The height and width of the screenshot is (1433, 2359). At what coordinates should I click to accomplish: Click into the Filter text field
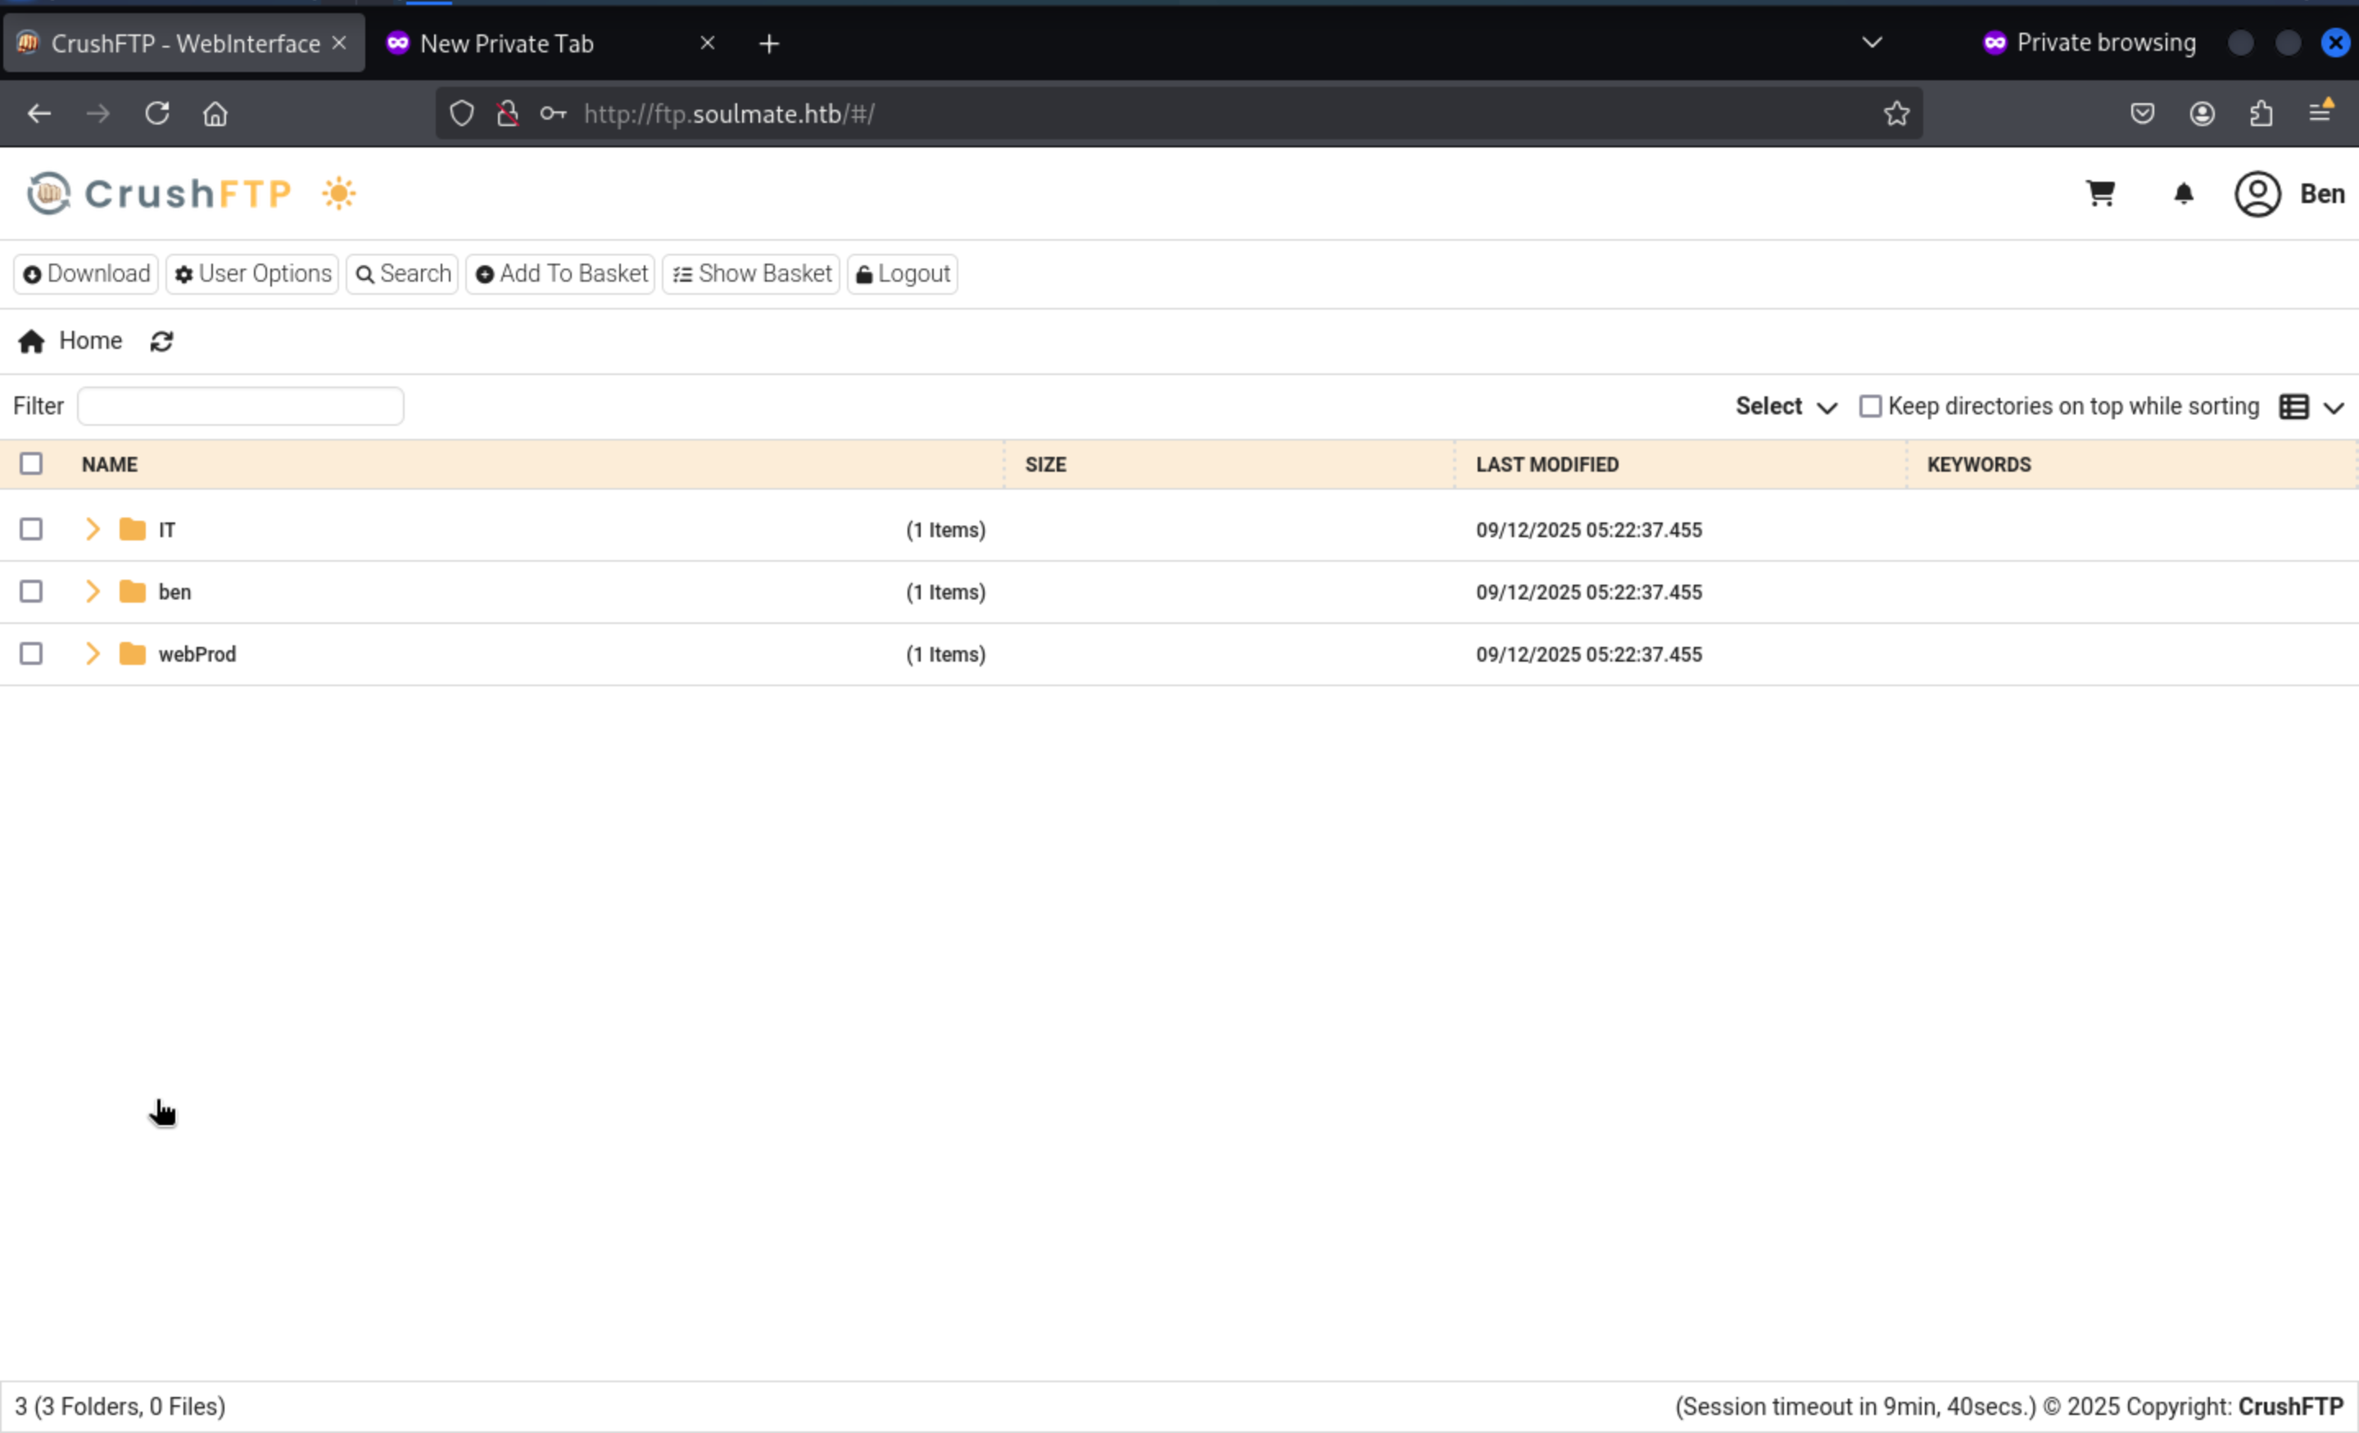coord(240,407)
